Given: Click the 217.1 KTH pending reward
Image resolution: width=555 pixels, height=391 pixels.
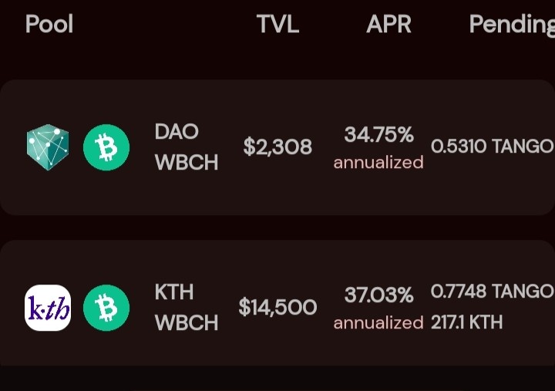Looking at the screenshot, I should [466, 322].
